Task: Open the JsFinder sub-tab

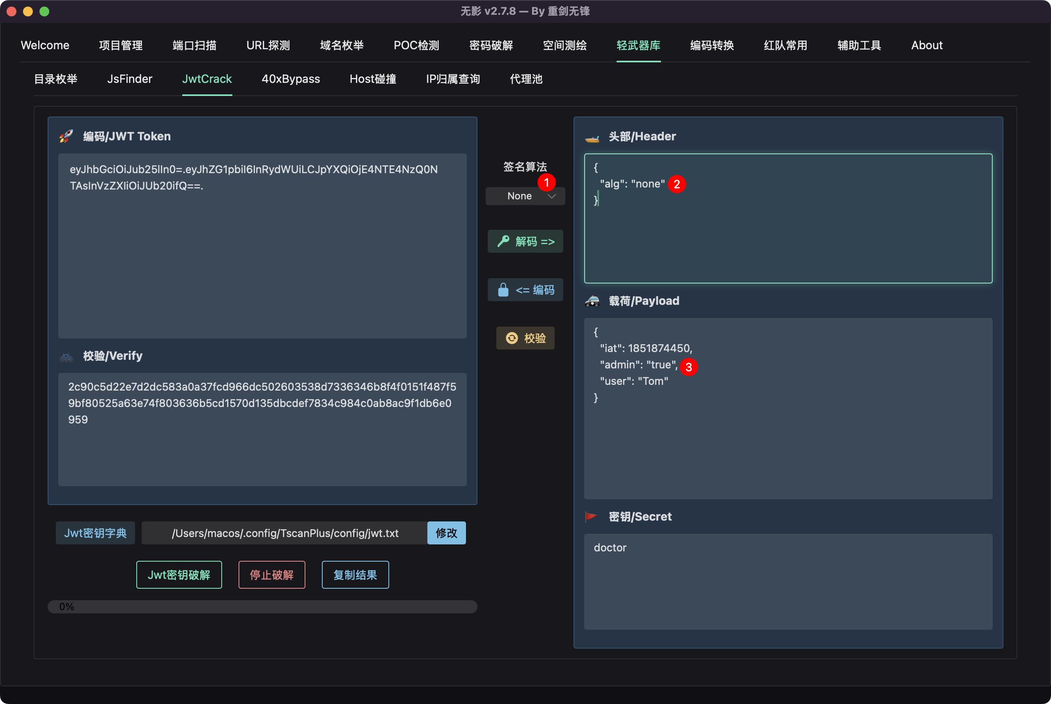Action: pyautogui.click(x=130, y=79)
